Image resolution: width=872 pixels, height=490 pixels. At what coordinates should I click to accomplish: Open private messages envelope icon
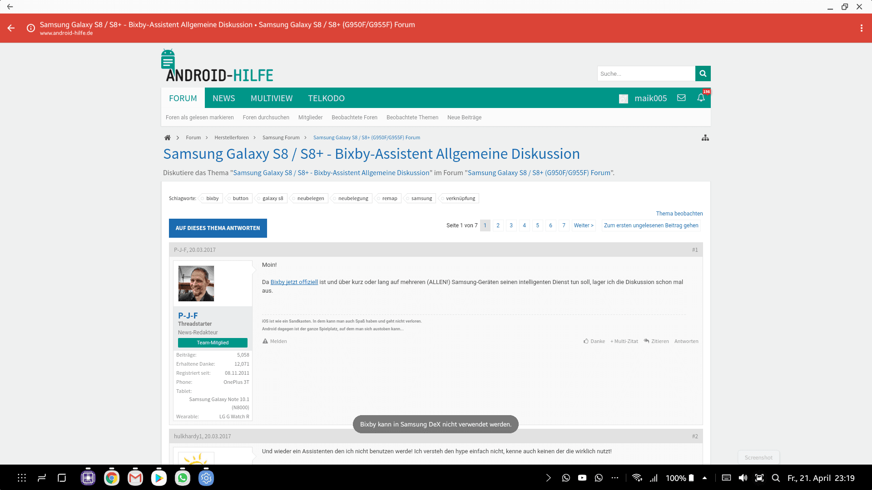click(681, 98)
